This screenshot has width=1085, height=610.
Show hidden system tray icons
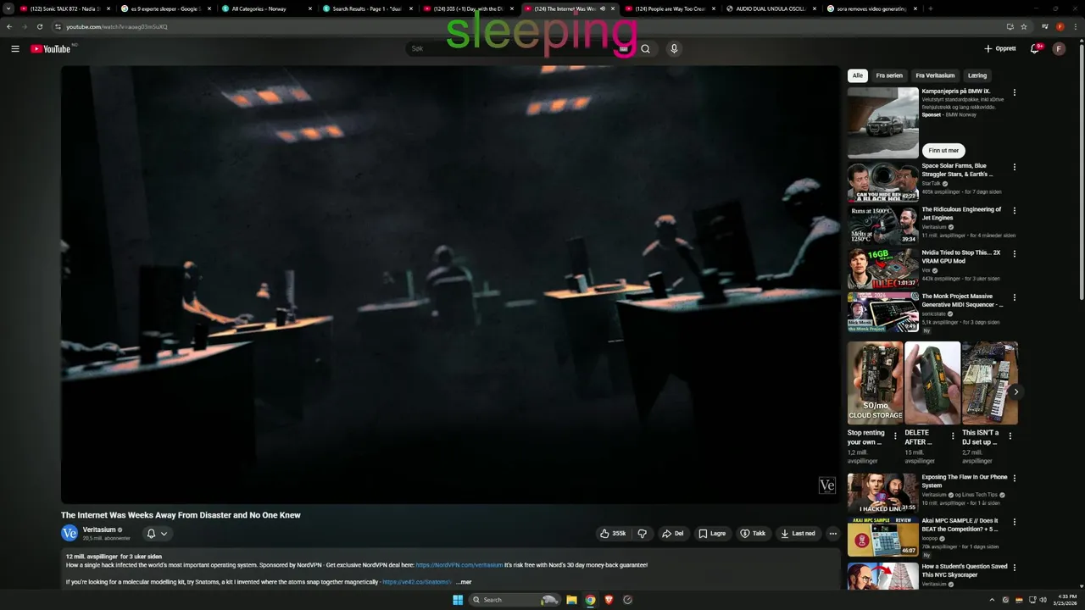(x=993, y=600)
